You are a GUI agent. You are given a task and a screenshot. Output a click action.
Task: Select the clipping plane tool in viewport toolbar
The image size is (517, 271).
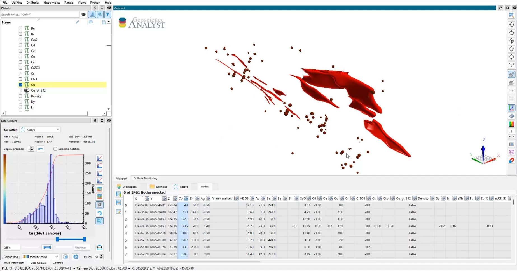coord(511,74)
